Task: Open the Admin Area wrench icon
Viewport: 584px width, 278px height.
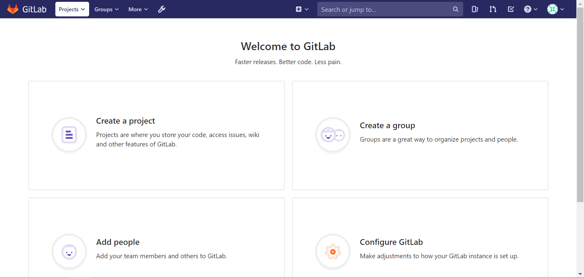Action: pos(162,9)
